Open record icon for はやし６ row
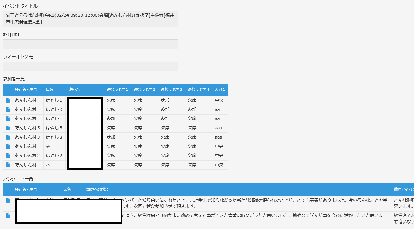 8,100
